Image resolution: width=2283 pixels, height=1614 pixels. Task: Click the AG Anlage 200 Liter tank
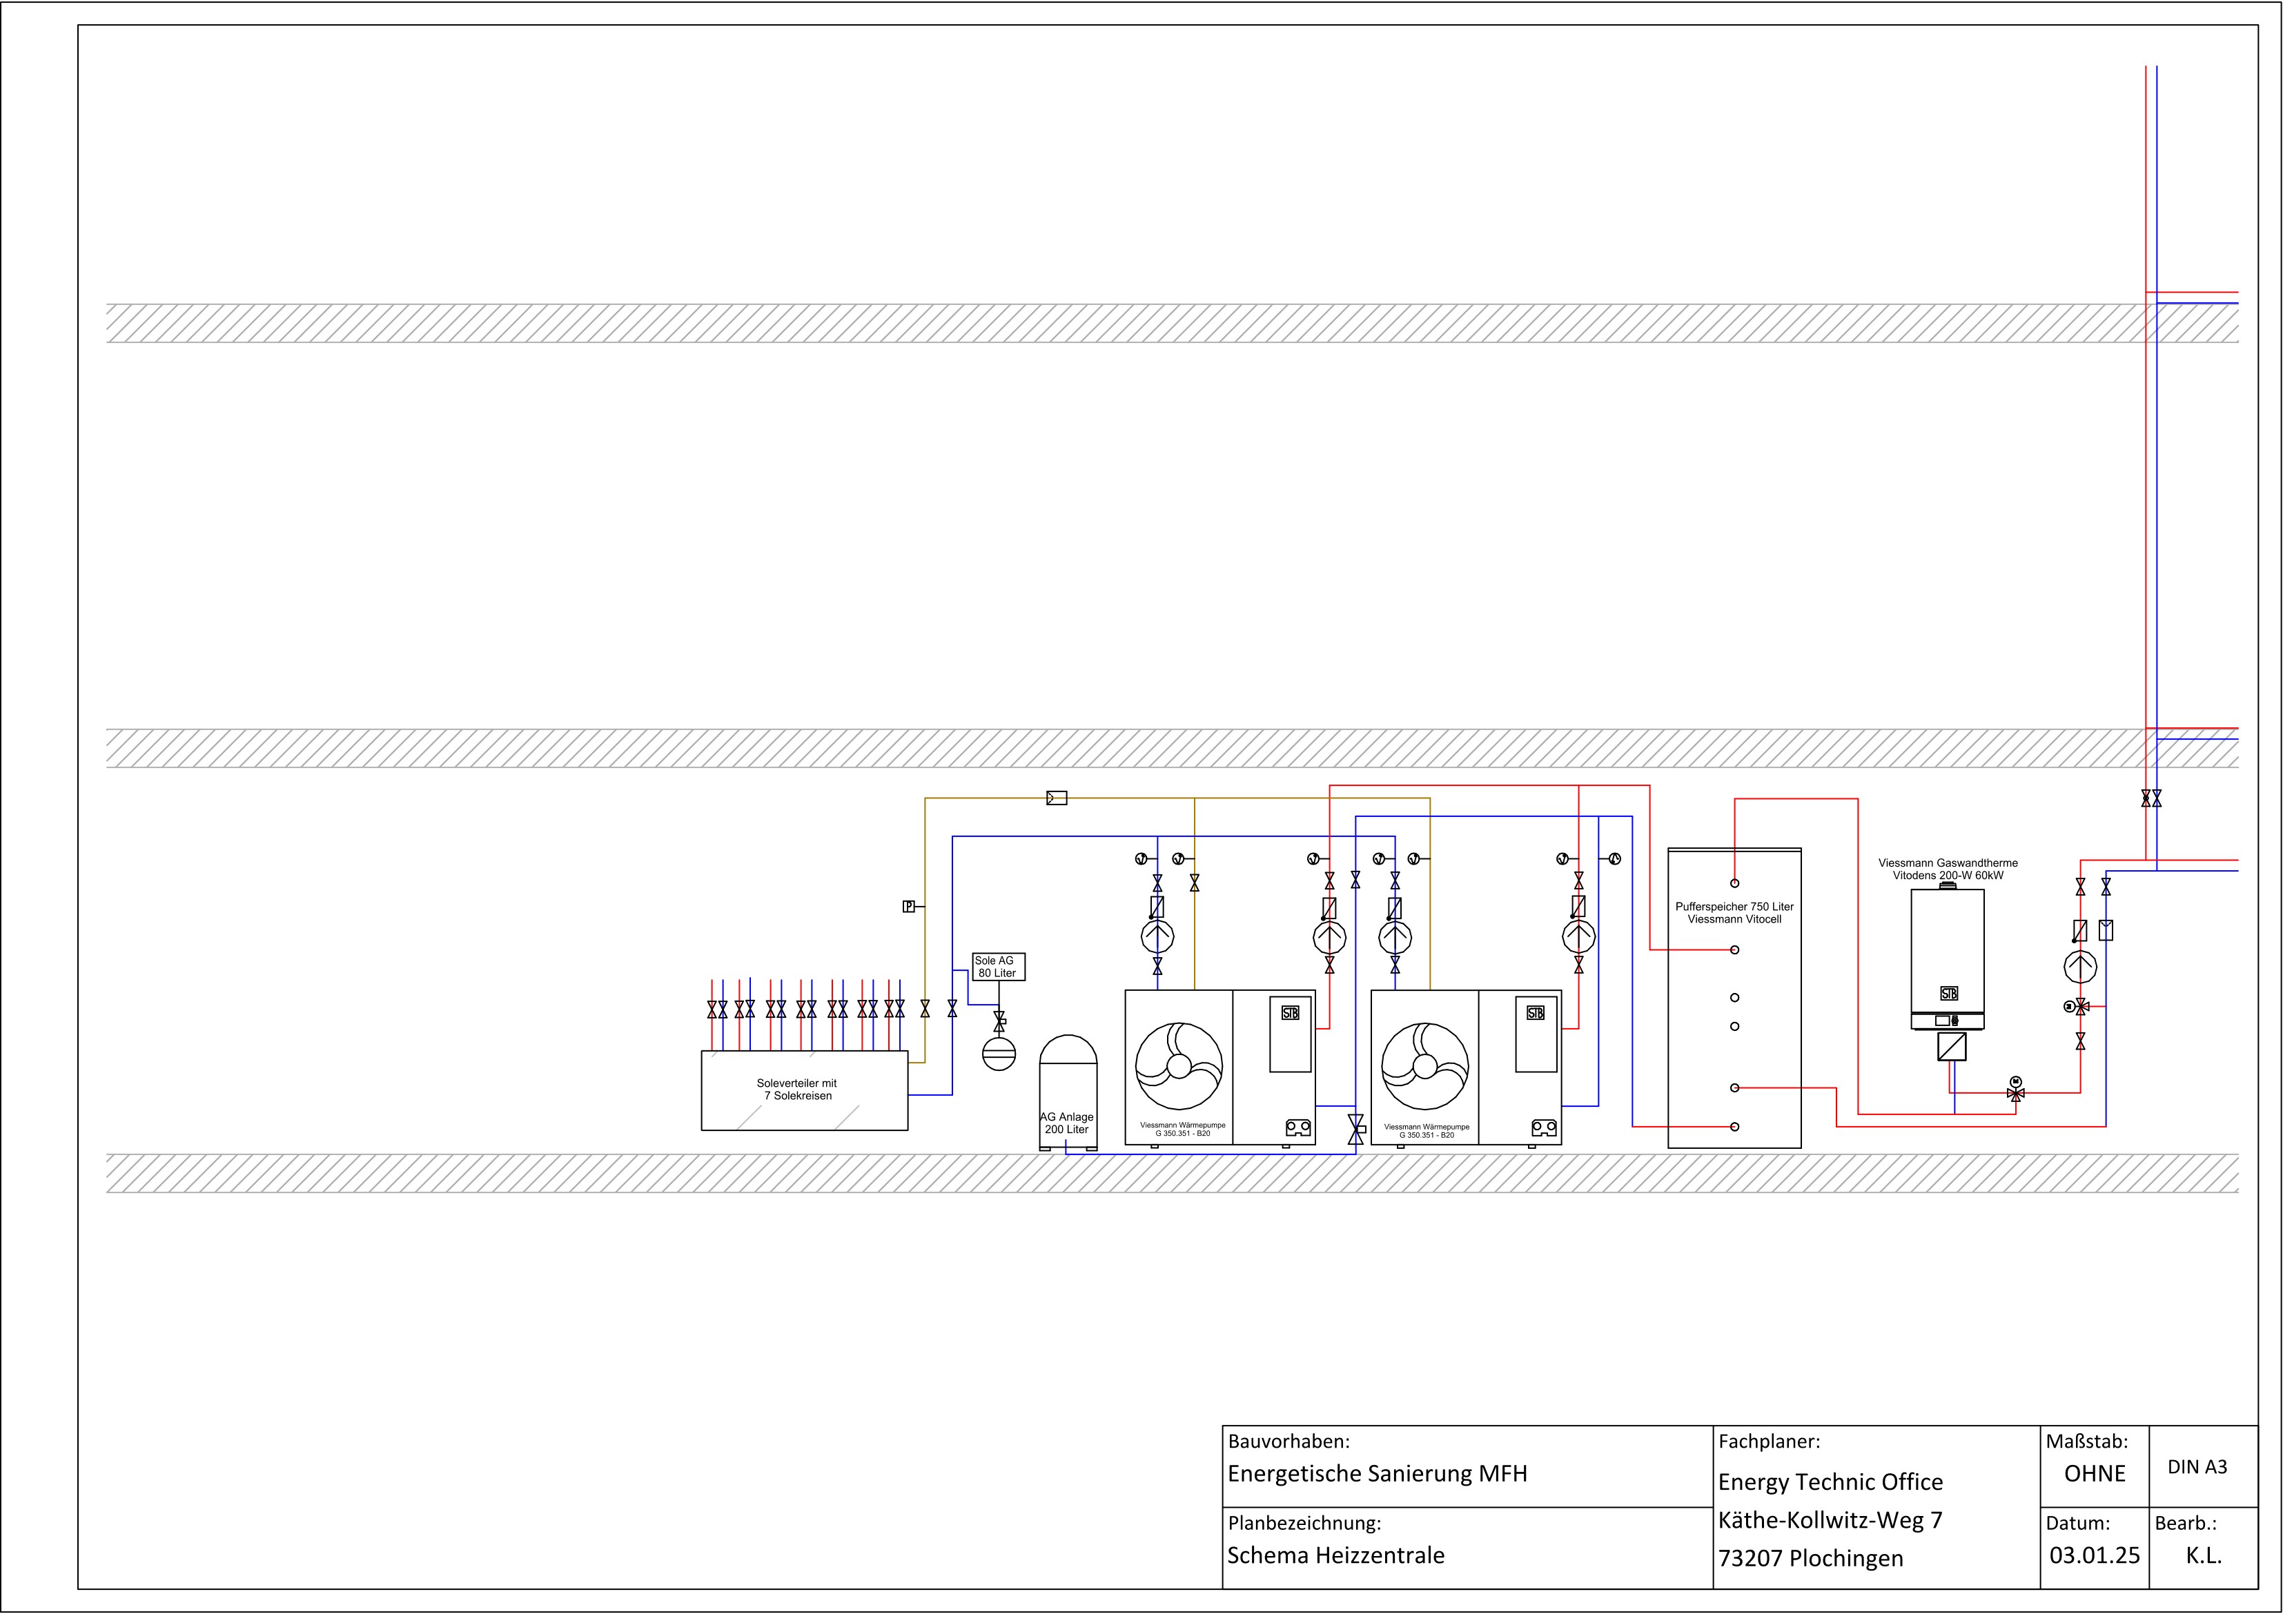coord(1069,1093)
